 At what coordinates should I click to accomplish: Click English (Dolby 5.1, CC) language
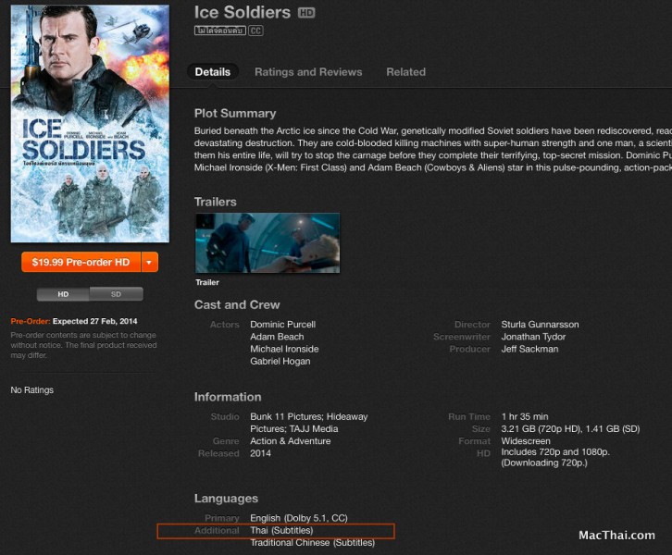(299, 518)
